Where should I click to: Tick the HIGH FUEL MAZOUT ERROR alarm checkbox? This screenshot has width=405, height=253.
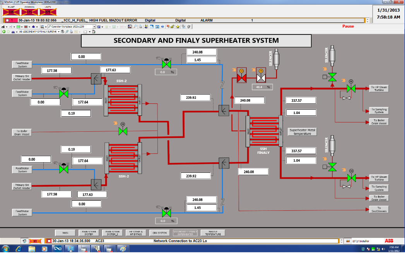[x=7, y=20]
